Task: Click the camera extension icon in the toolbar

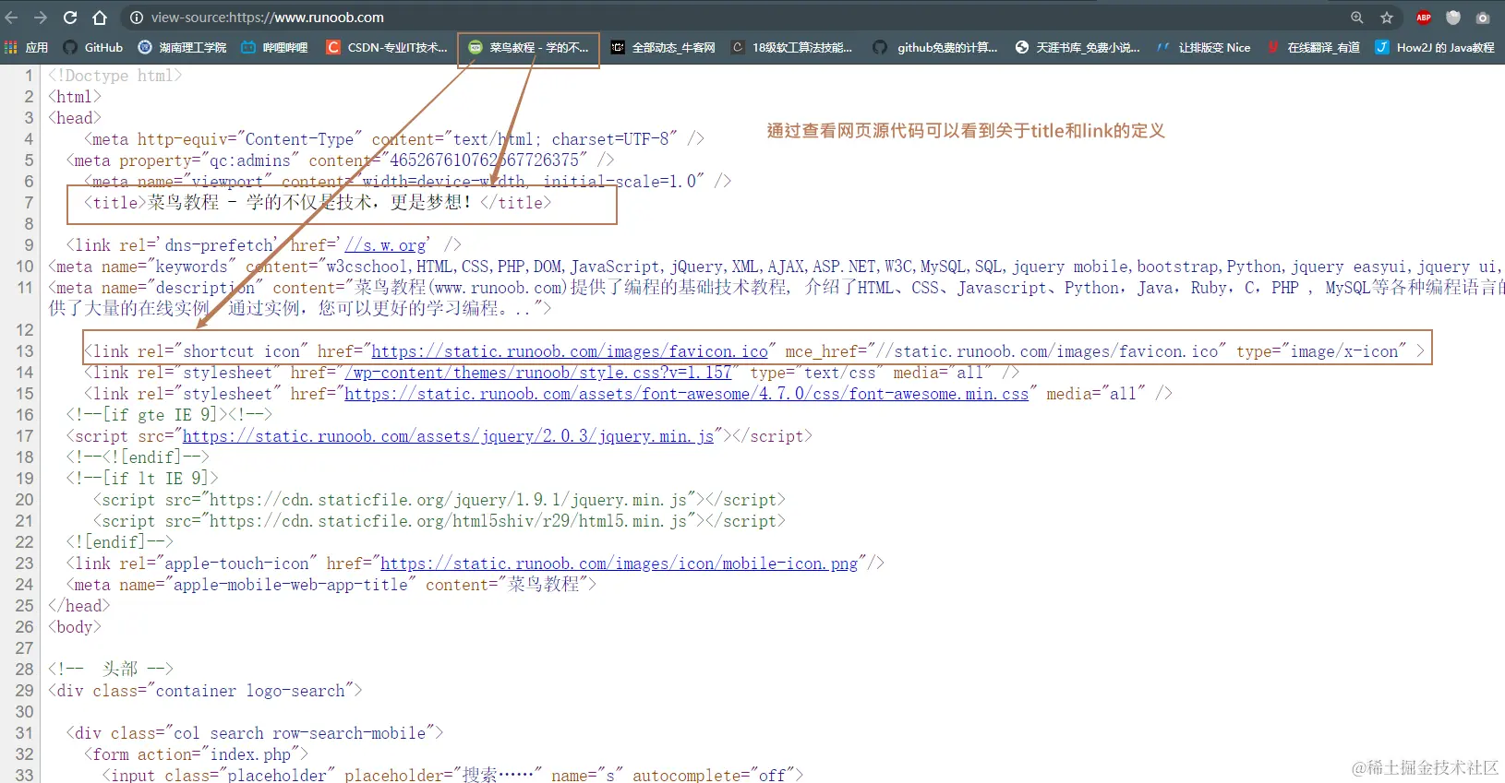Action: coord(1483,18)
